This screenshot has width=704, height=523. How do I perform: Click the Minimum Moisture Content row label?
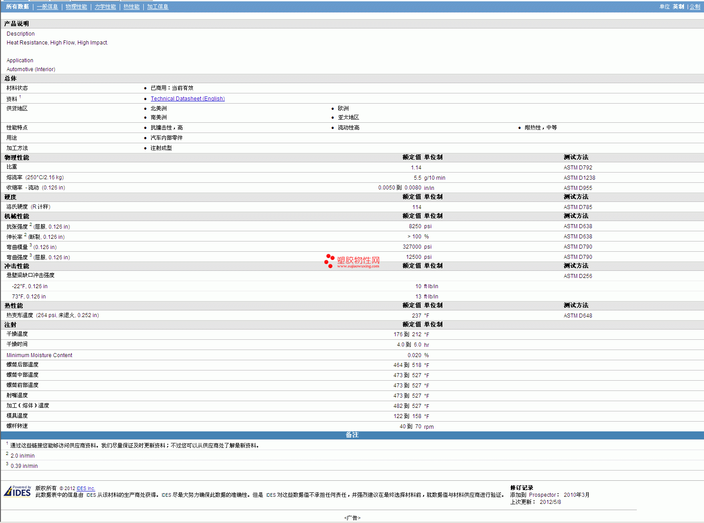[x=39, y=355]
